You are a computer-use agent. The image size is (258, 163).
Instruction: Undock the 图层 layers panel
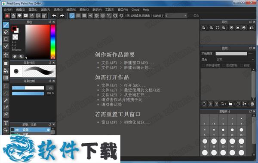coord(250,48)
